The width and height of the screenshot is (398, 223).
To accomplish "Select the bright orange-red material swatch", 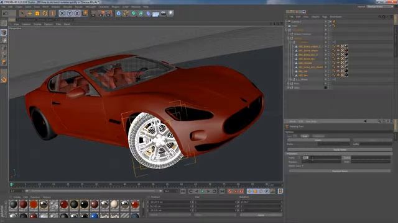I will pos(33,204).
